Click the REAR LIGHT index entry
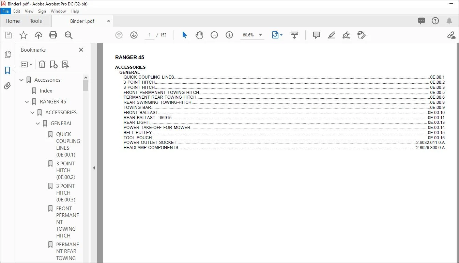The height and width of the screenshot is (263, 459). point(136,122)
